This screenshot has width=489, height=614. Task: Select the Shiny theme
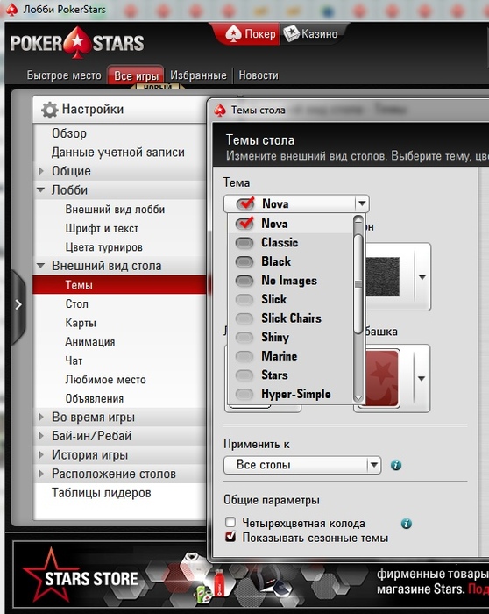pos(290,337)
